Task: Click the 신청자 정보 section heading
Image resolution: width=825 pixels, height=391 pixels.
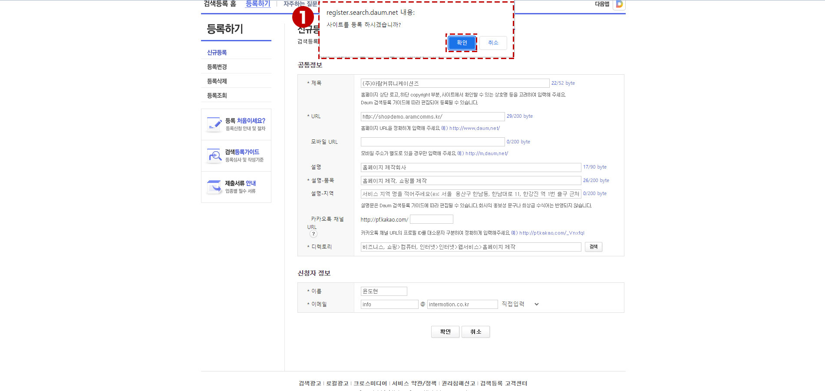Action: tap(314, 273)
